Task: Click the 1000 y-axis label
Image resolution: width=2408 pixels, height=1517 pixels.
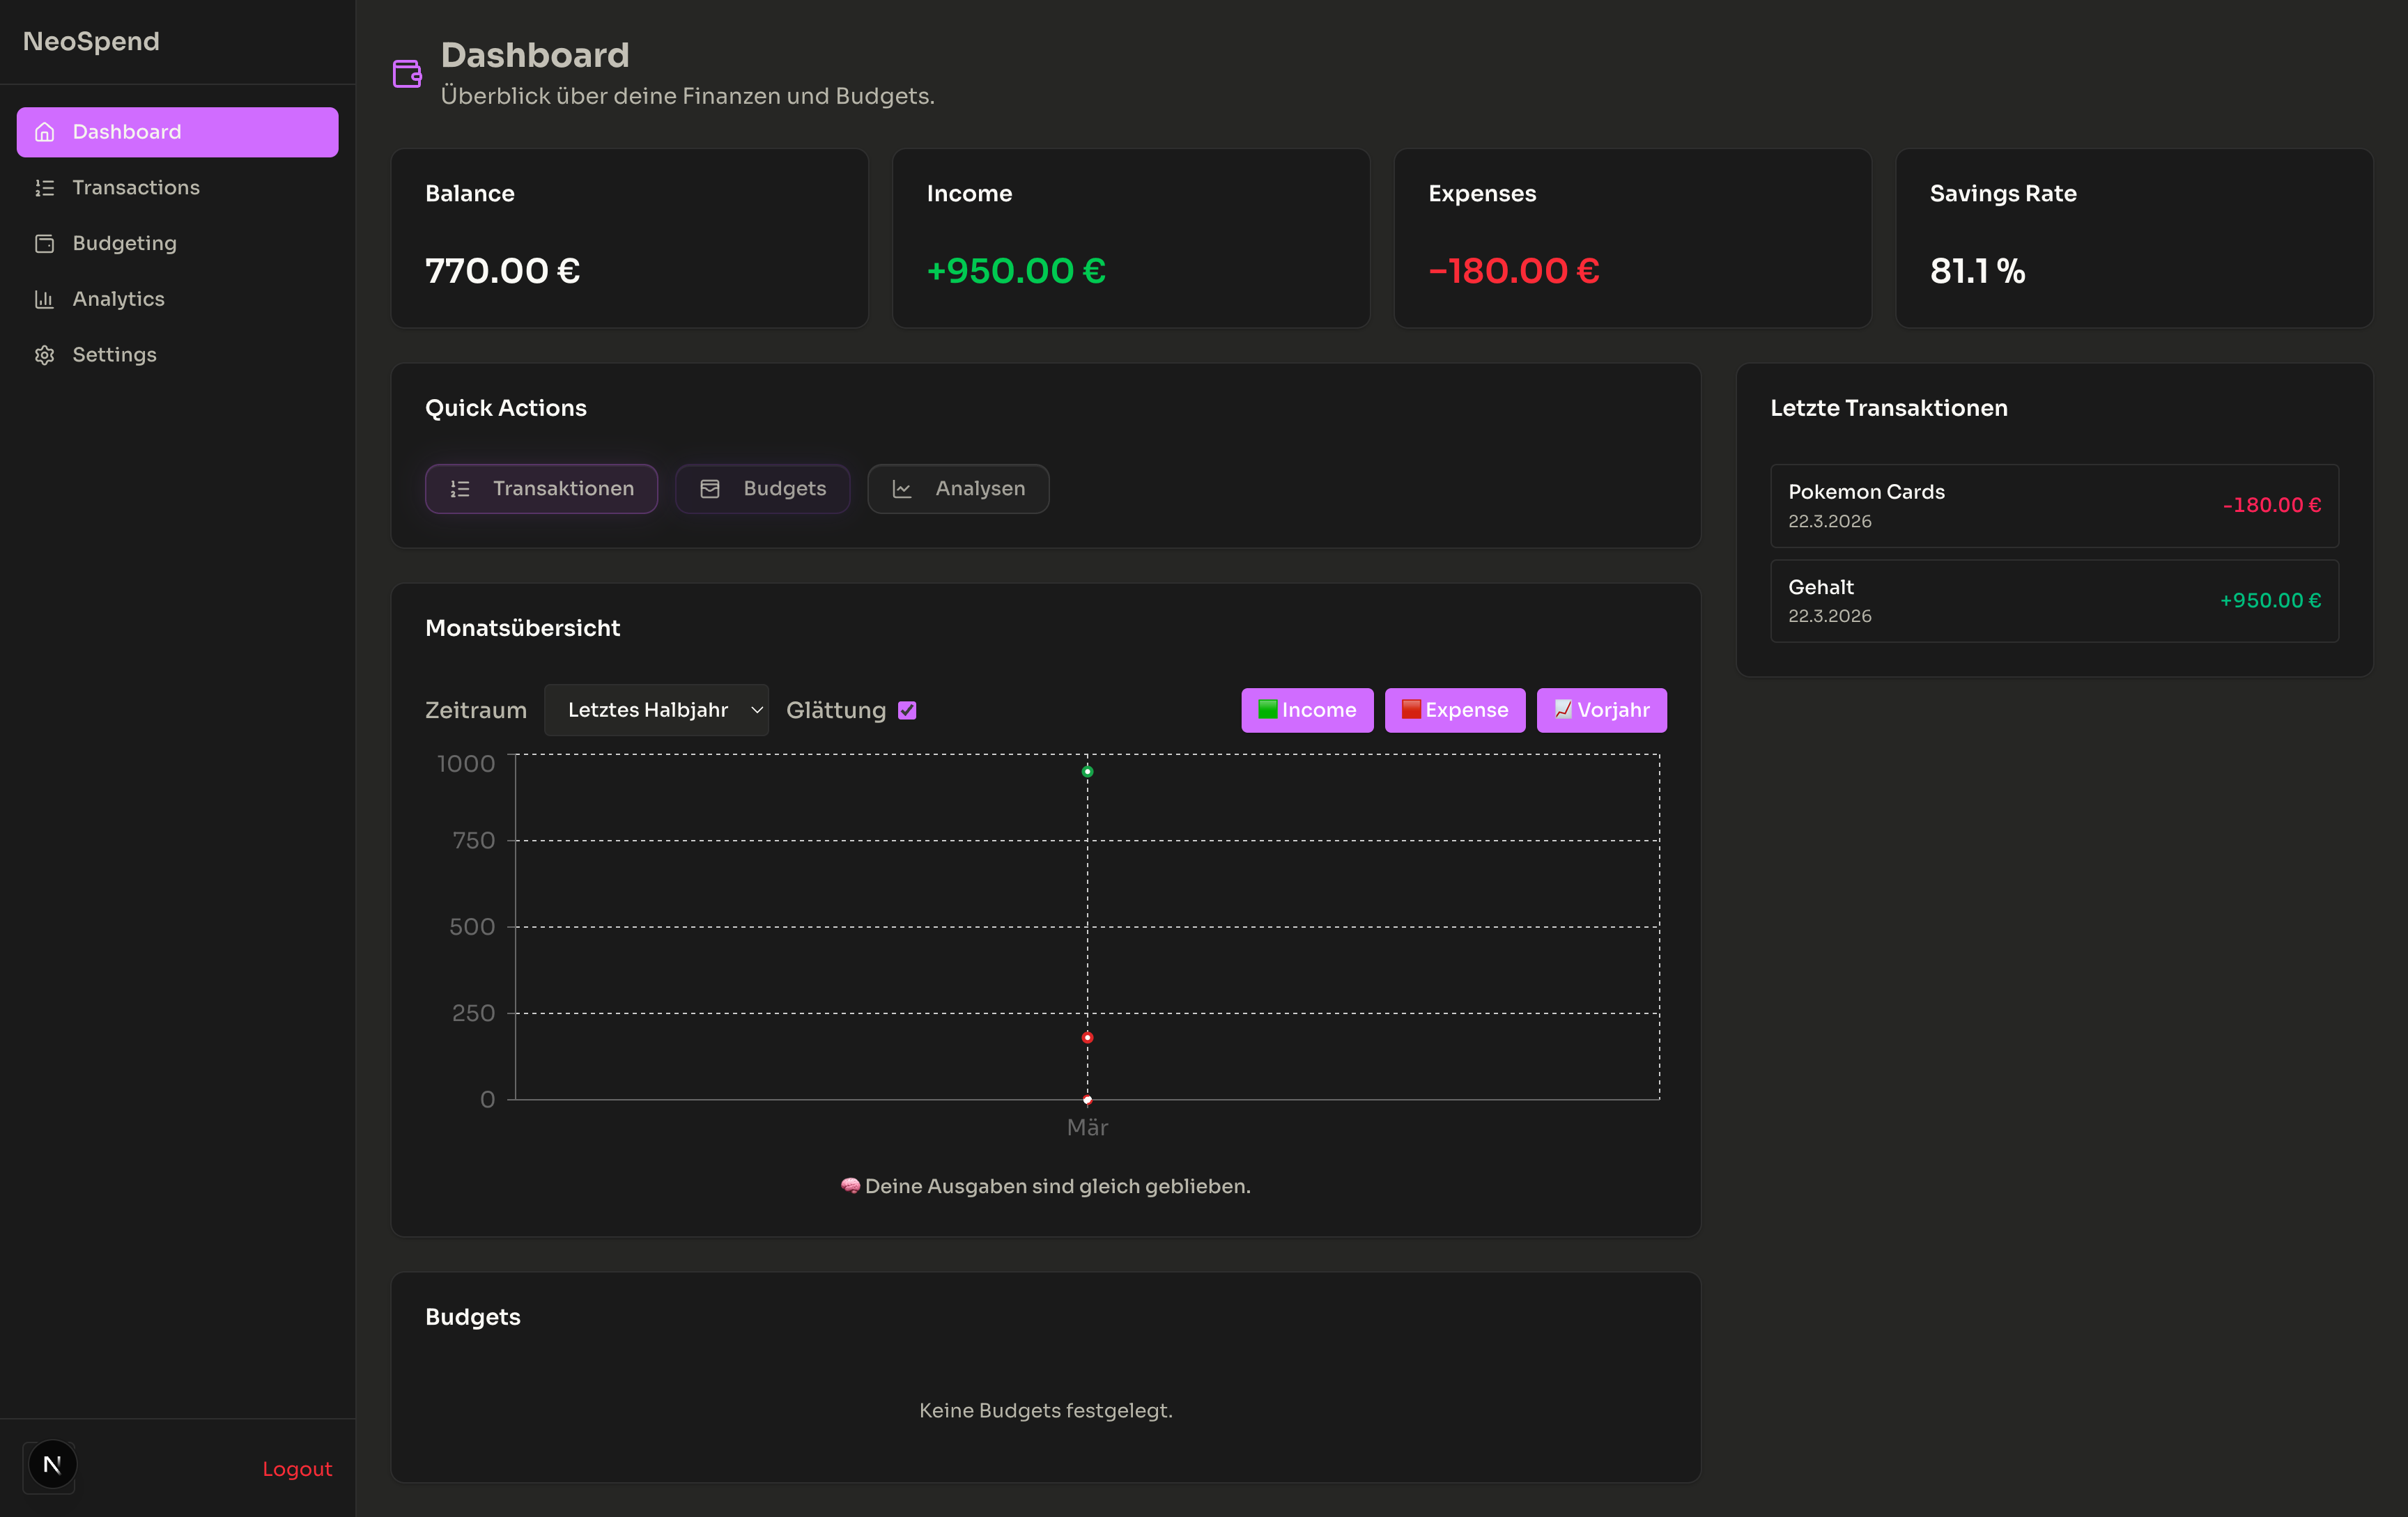Action: 466,763
